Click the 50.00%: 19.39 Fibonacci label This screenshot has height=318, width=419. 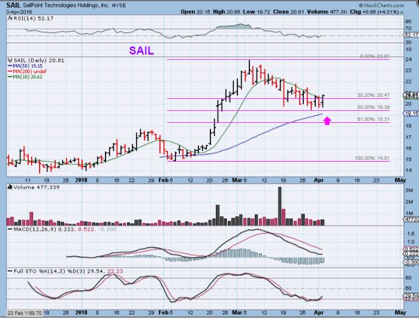point(373,107)
